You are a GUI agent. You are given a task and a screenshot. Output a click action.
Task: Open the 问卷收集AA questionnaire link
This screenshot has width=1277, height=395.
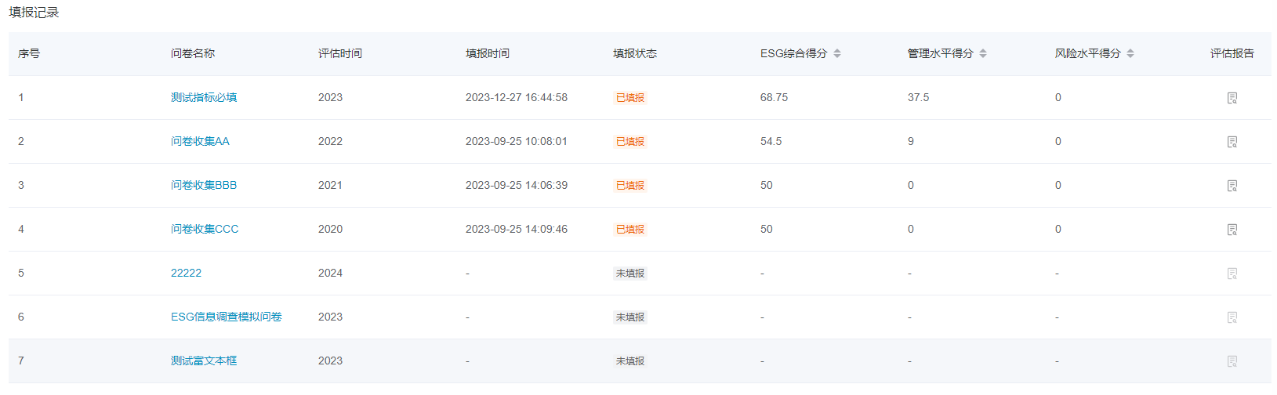200,141
